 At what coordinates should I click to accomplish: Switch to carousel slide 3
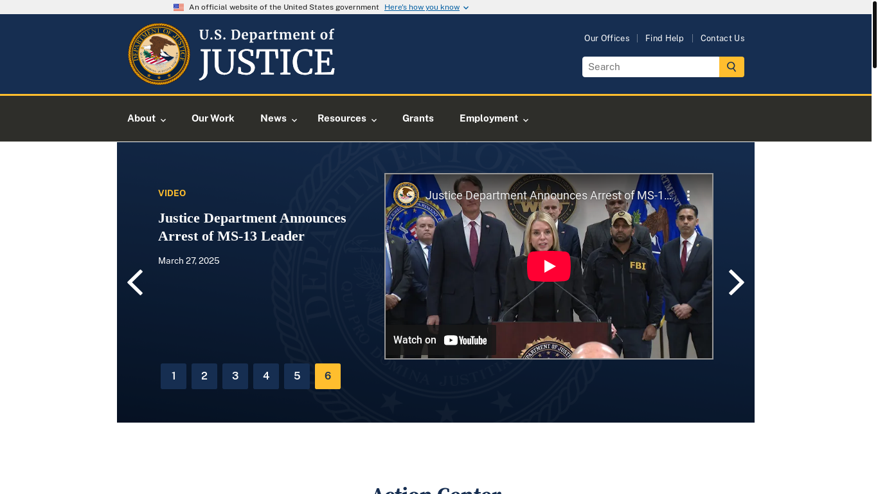[x=235, y=376]
